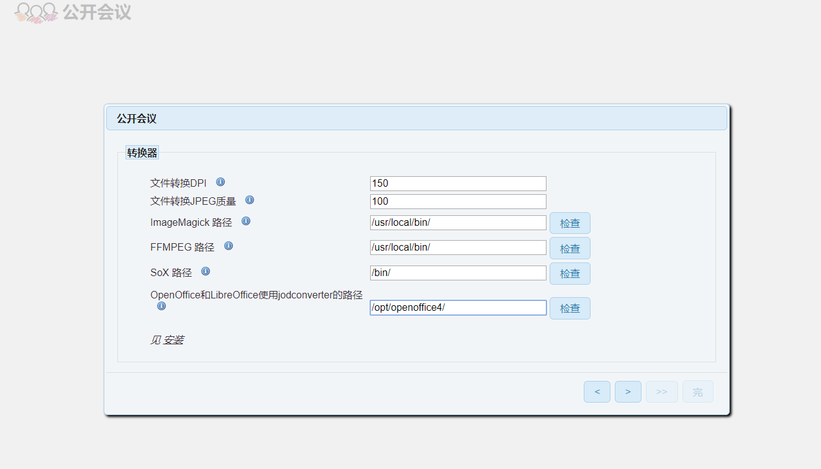
Task: Focus the 文件转换DPI field showing 150
Action: tap(458, 183)
